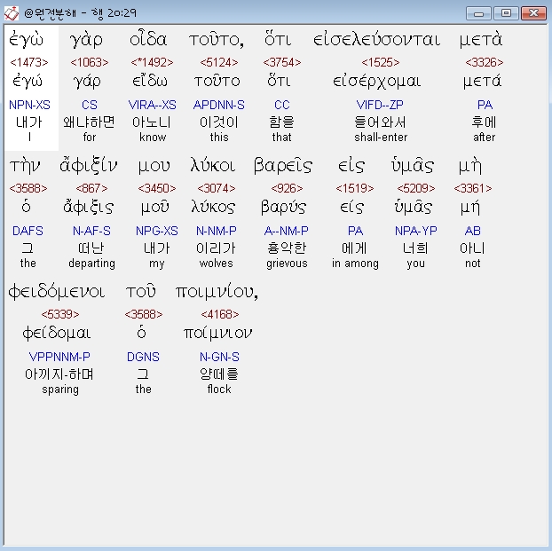Click Strong's number <3754>
Viewport: 552px width, 551px height.
[282, 62]
